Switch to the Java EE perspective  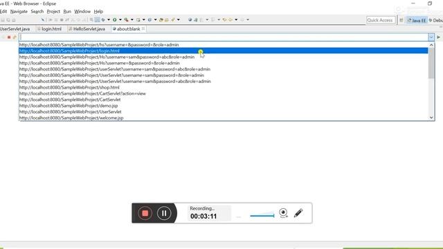tap(417, 20)
